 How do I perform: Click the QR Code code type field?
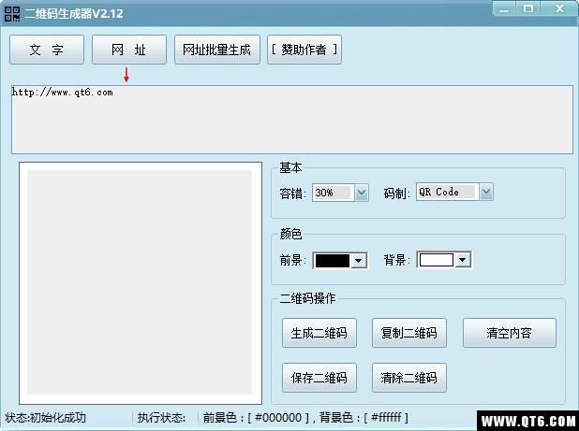point(448,192)
